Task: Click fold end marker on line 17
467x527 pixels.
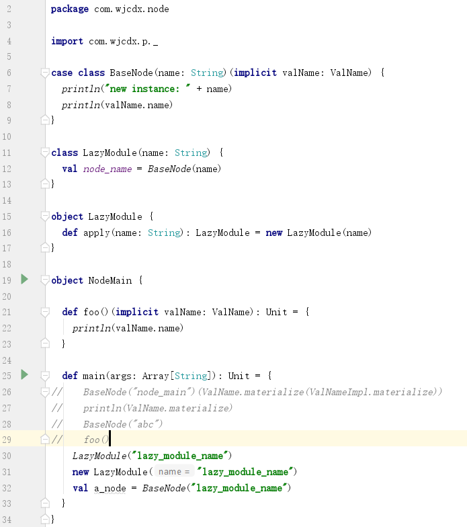Action: click(x=44, y=247)
